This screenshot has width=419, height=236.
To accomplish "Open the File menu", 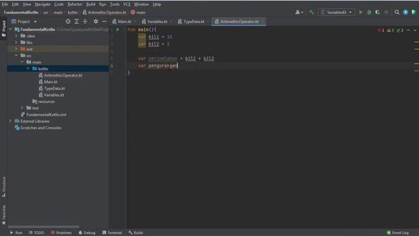I will 5,5.
